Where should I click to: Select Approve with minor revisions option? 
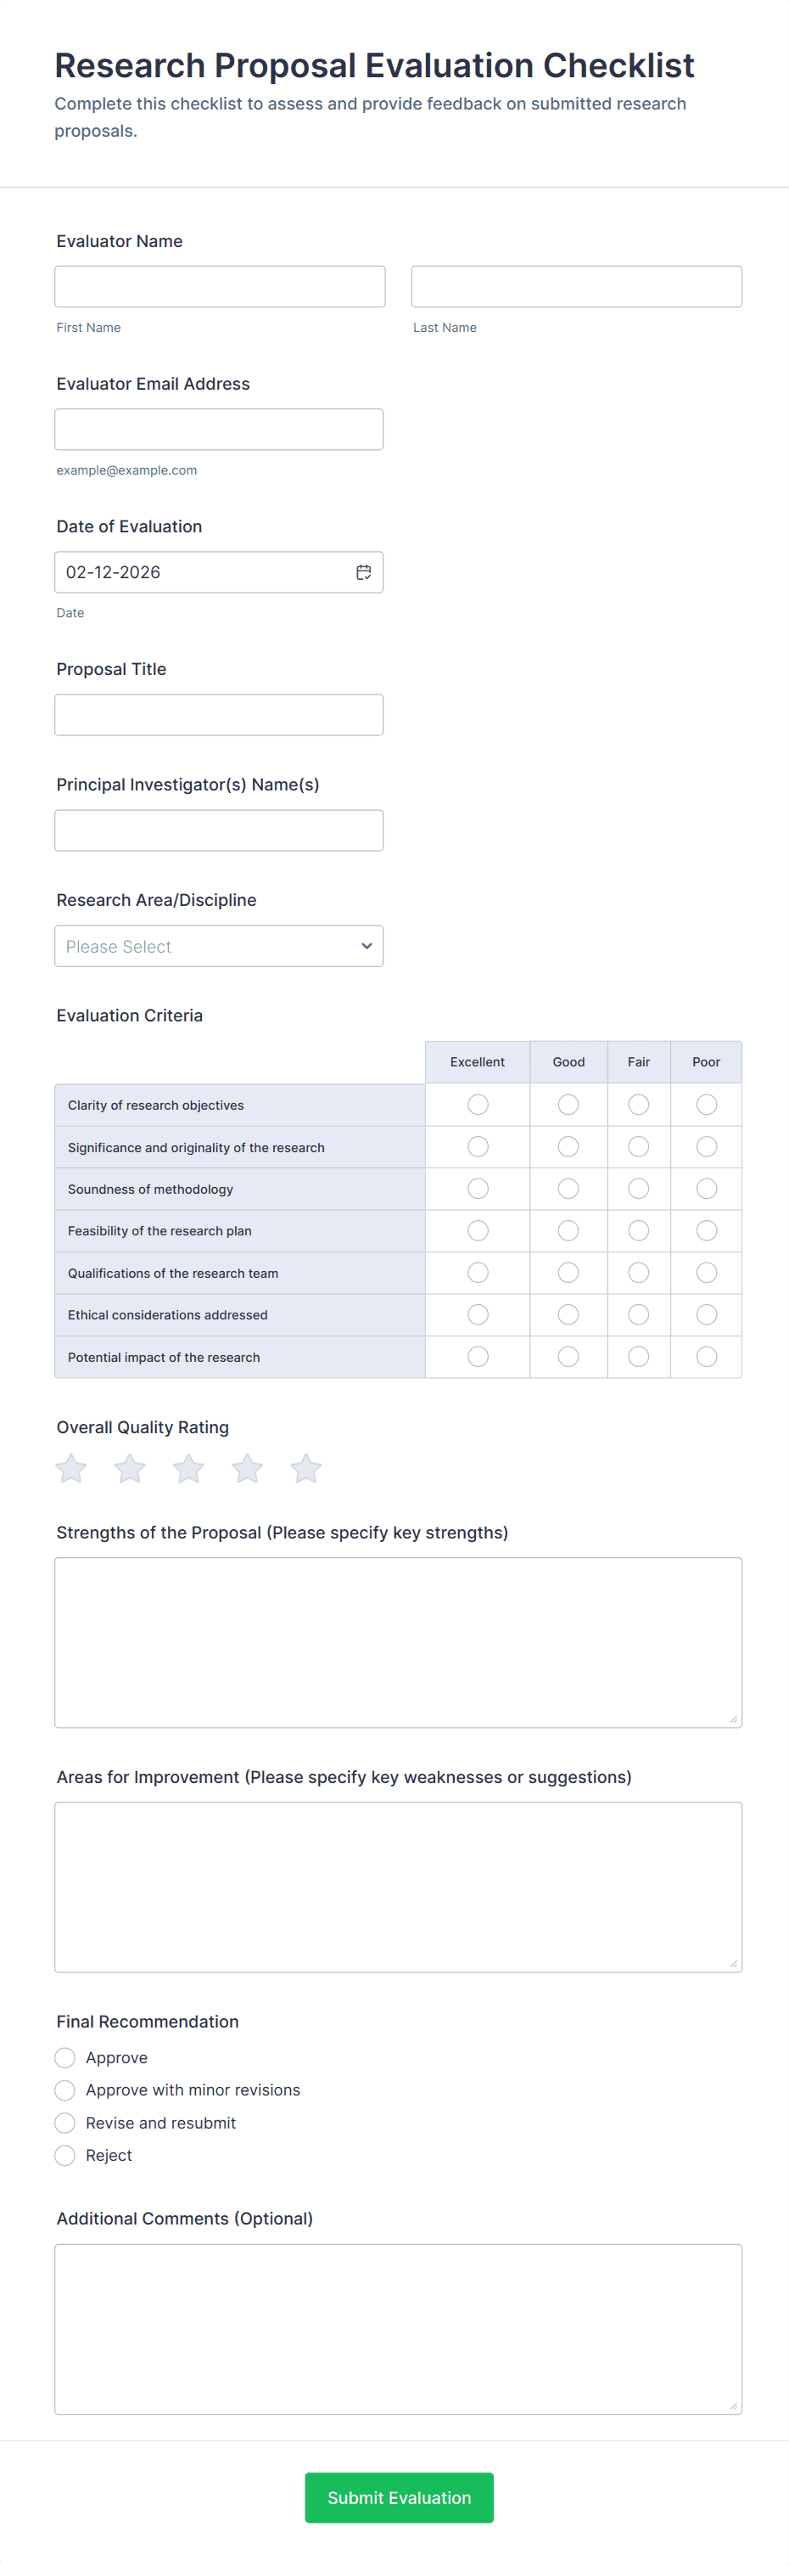click(x=65, y=2089)
